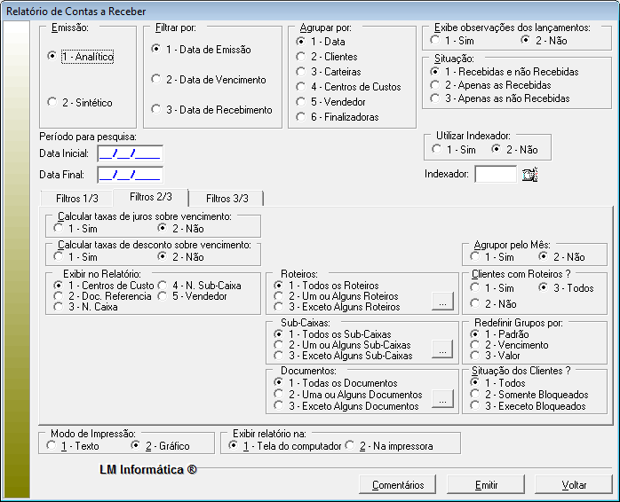620x502 pixels.
Task: Switch to the Filtros 1/3 tab
Action: (77, 198)
